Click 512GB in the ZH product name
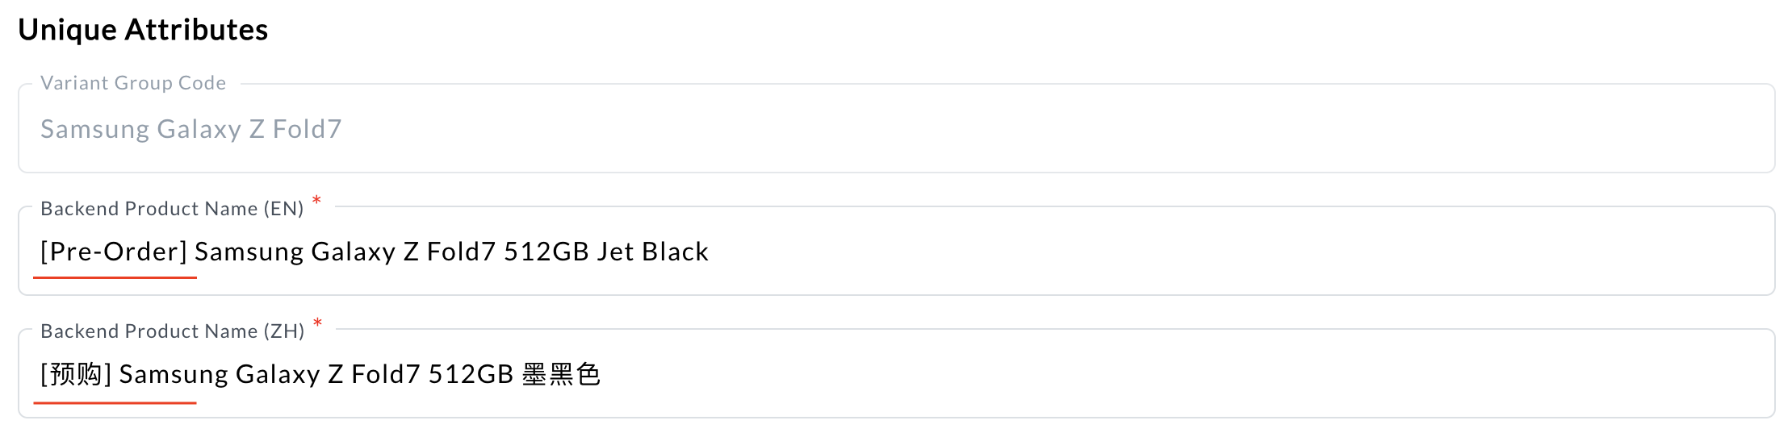 471,374
